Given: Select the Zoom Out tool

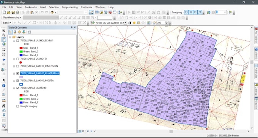Looking at the screenshot, I should 4,35.
